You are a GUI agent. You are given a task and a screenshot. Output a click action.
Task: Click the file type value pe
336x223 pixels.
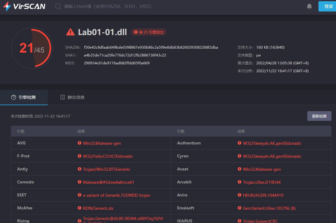coord(259,55)
